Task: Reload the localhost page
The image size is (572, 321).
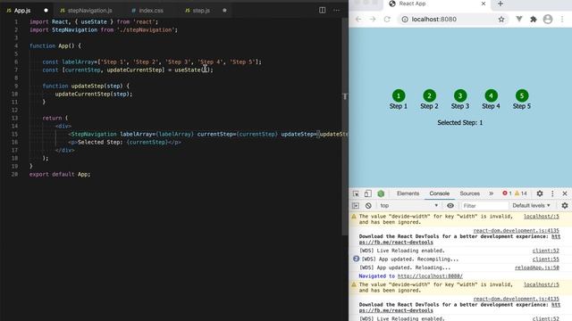Action: pos(387,20)
